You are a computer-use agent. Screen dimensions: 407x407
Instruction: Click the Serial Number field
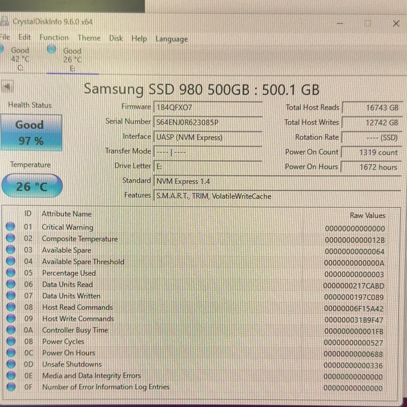tap(208, 122)
